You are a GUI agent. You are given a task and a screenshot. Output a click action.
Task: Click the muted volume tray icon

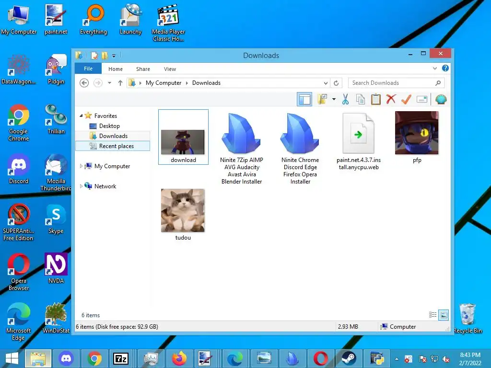coord(445,359)
